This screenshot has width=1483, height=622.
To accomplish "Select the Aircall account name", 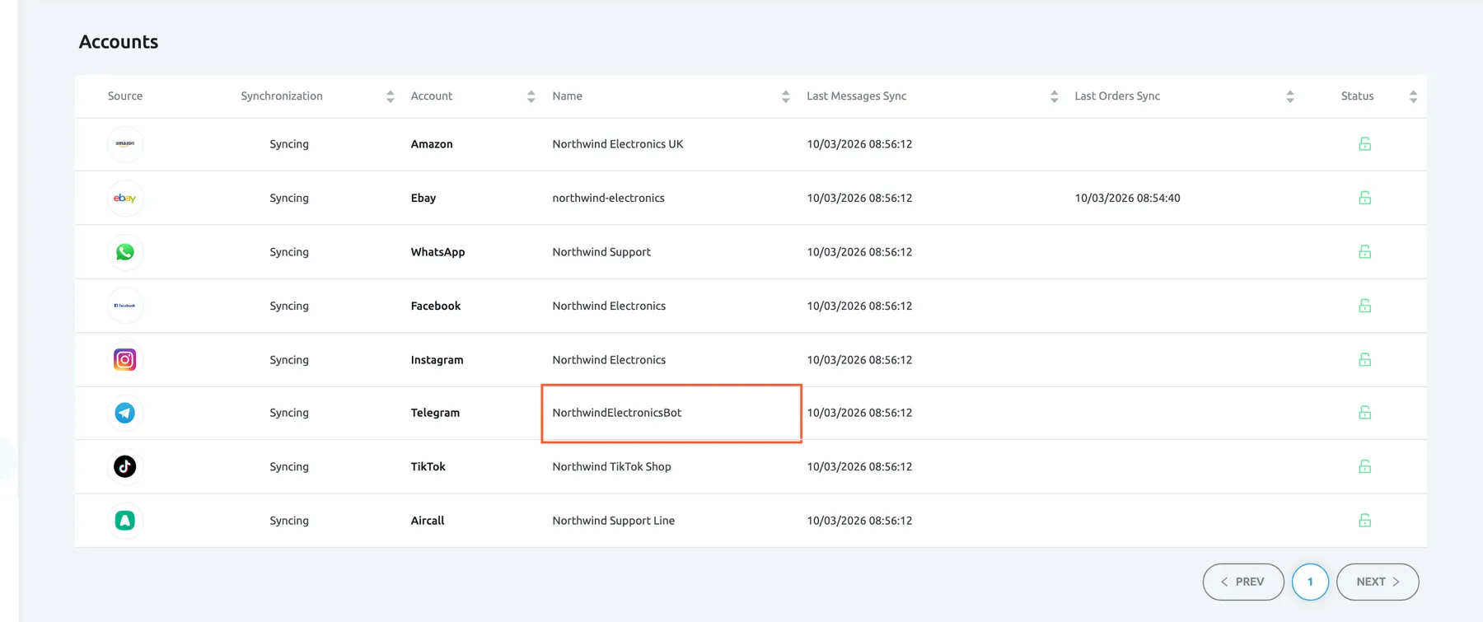I will 428,521.
